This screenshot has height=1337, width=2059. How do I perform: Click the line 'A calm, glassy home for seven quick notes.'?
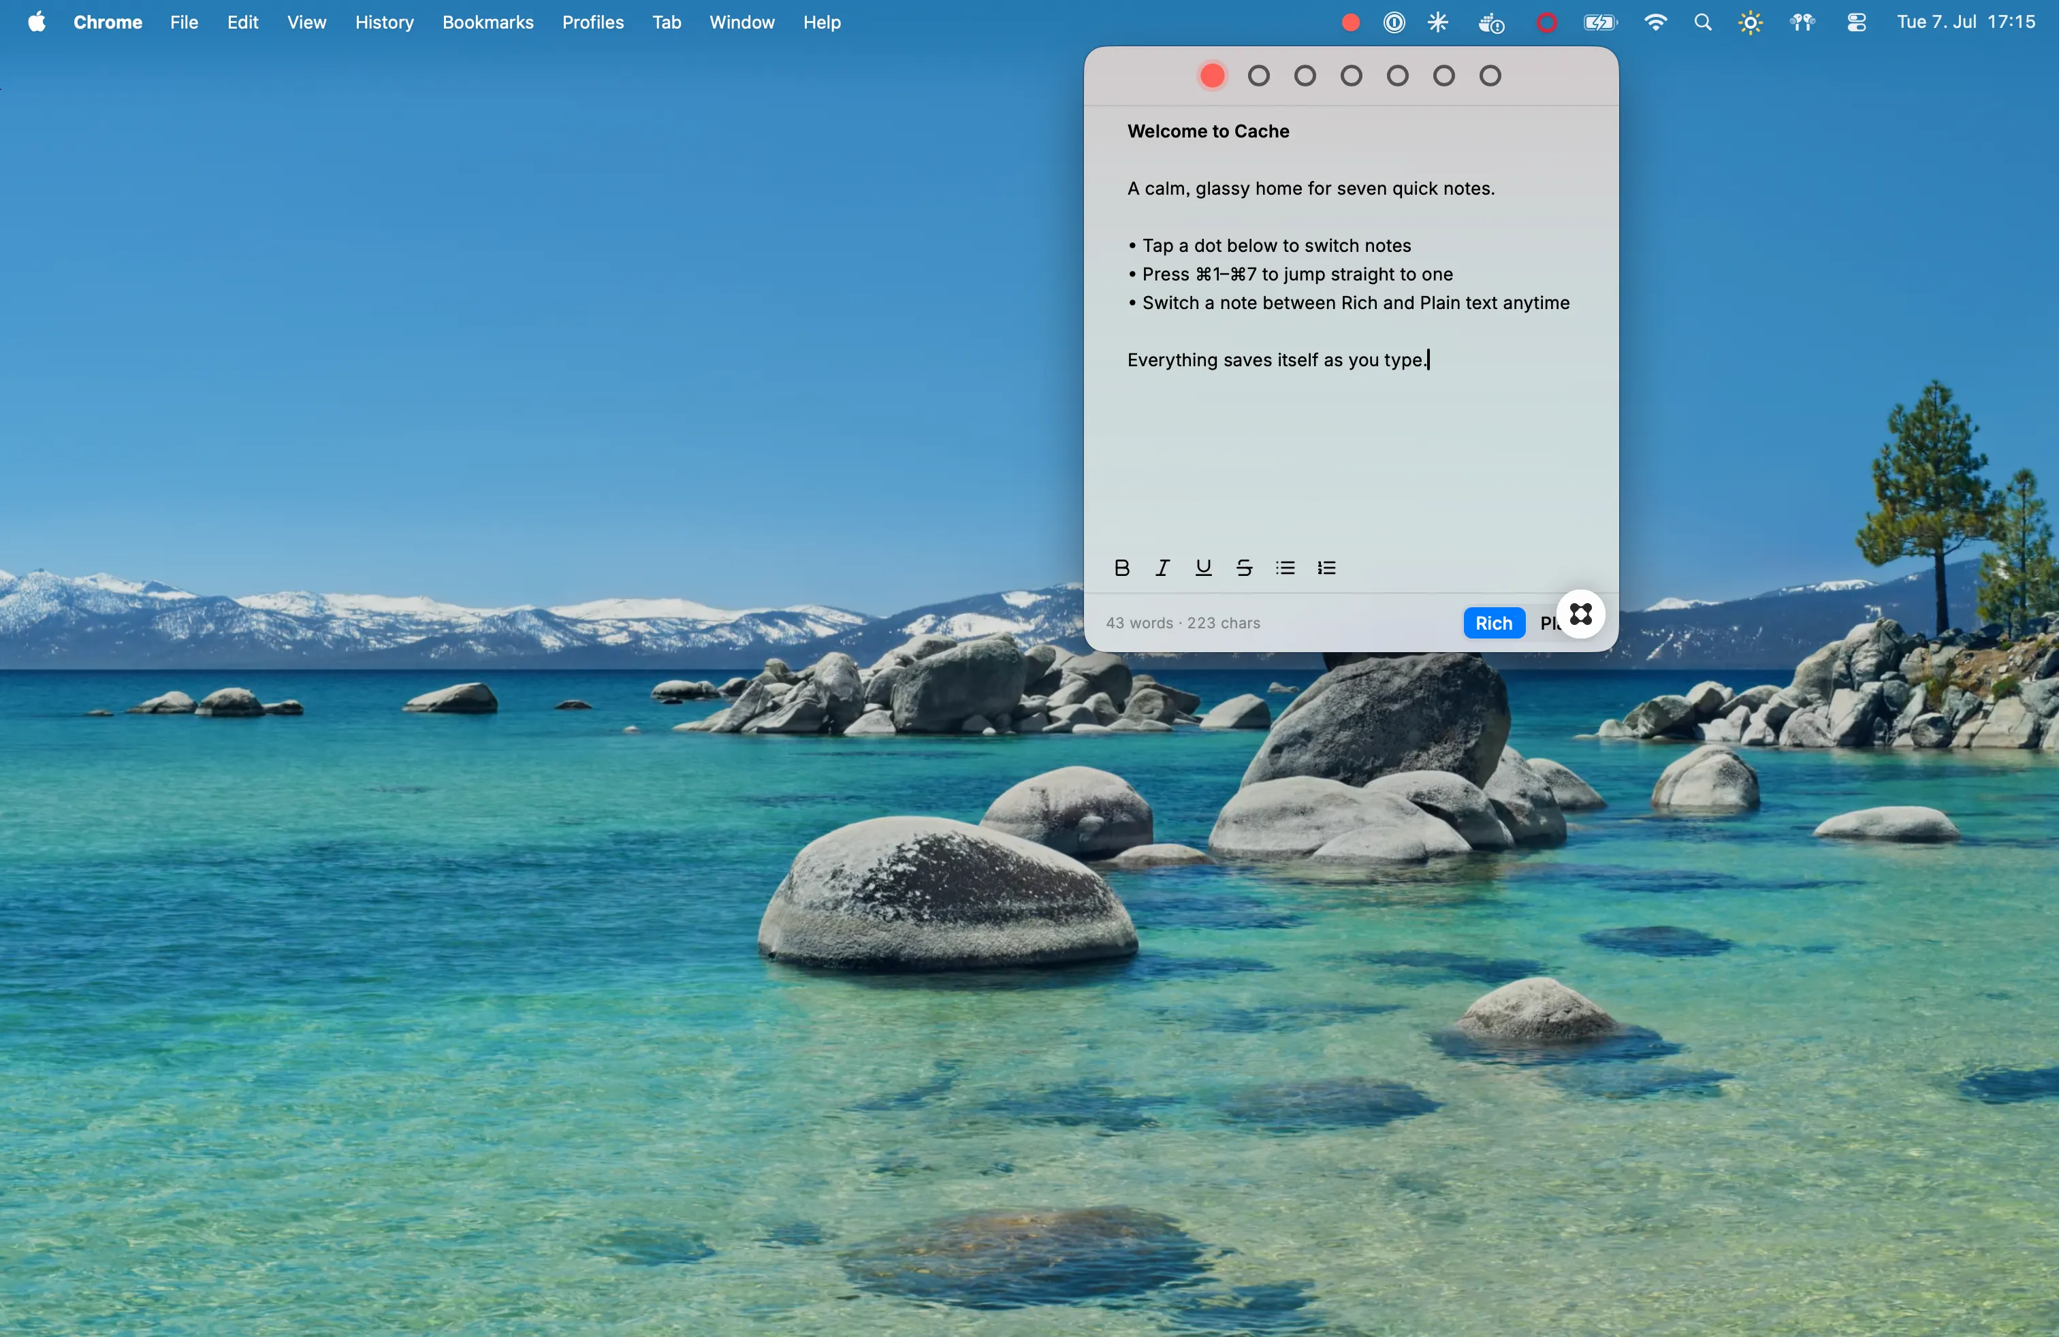1311,189
